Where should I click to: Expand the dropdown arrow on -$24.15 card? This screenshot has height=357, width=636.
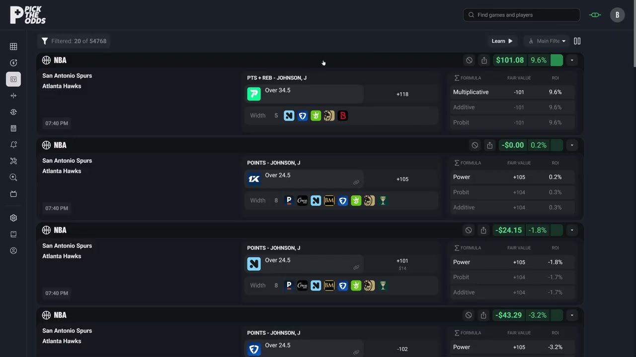coord(572,231)
